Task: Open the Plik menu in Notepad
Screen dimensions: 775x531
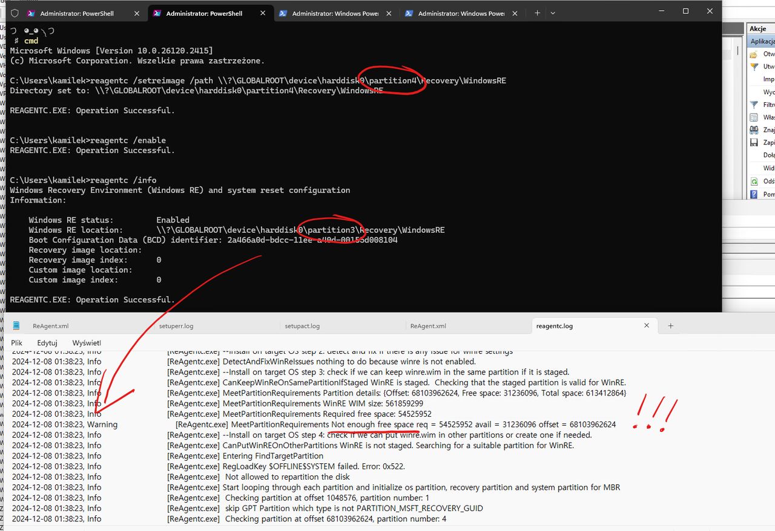Action: [16, 342]
